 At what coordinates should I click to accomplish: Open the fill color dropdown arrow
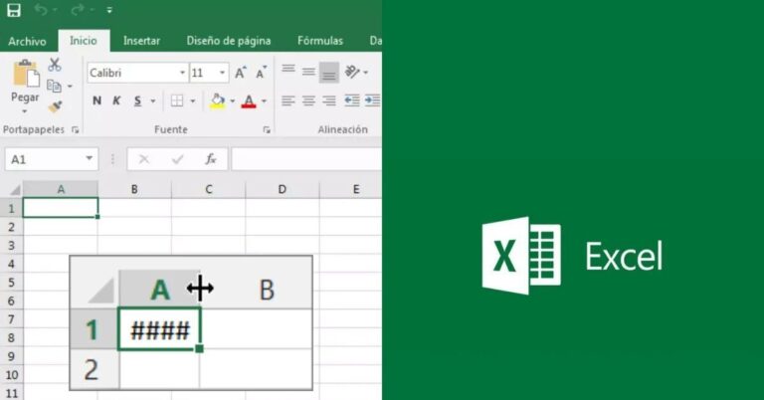click(233, 101)
